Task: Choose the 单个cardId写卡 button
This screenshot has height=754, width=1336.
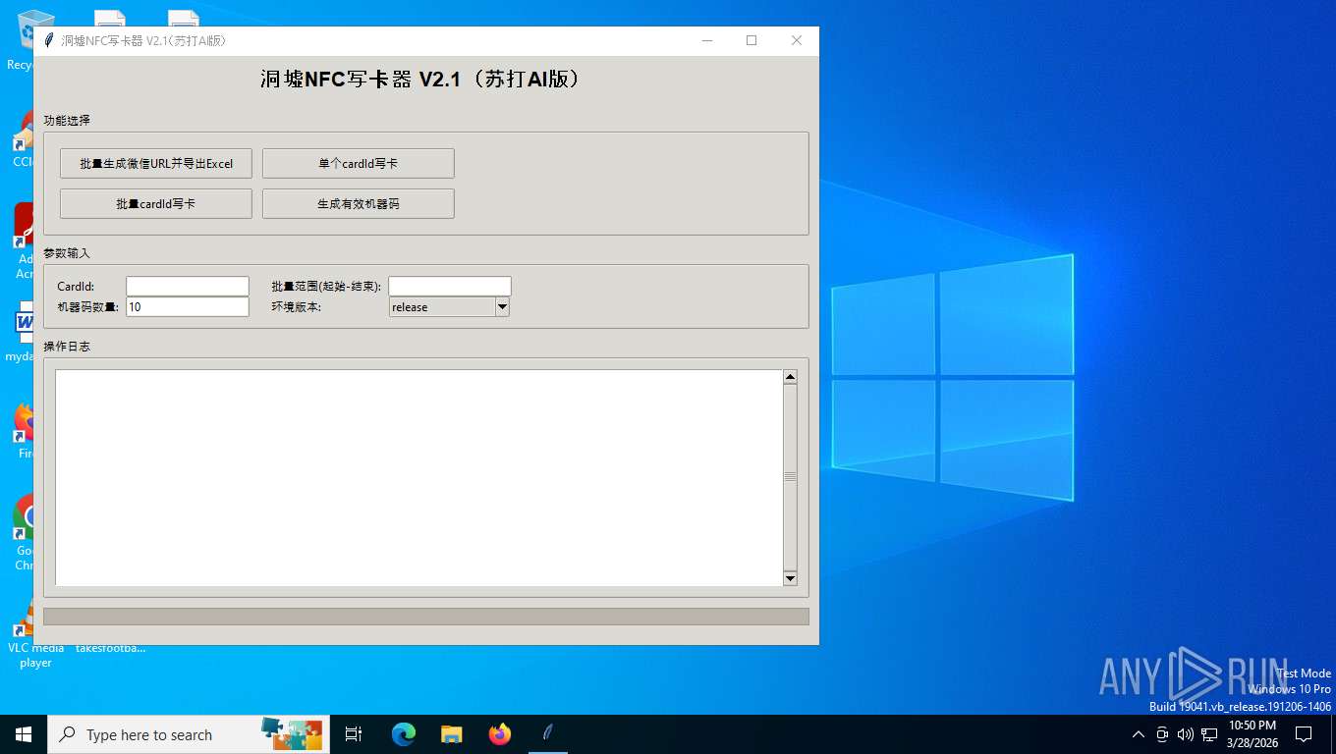Action: [x=358, y=163]
